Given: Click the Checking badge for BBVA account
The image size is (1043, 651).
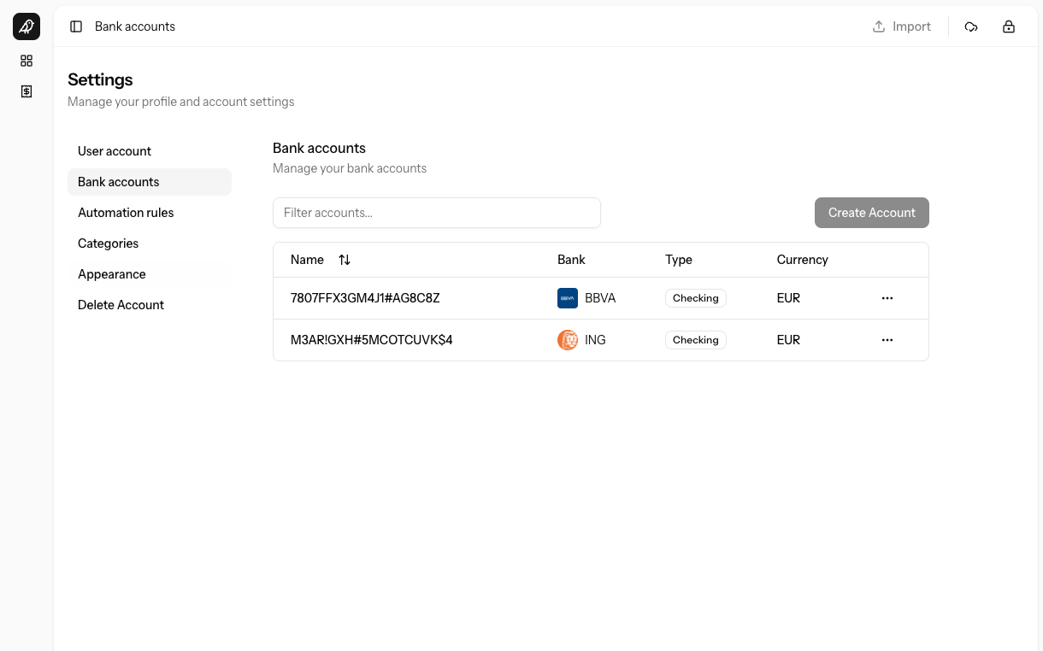Looking at the screenshot, I should (x=695, y=298).
